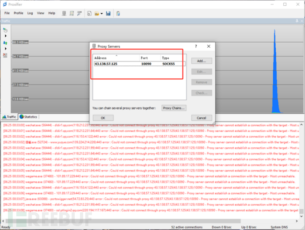Save profile with the floppy disk icon
The image size is (305, 230).
point(108,13)
